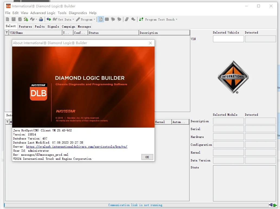The width and height of the screenshot is (280, 209).
Task: Click the gray module chip toolbar icon
Action: [x=107, y=19]
